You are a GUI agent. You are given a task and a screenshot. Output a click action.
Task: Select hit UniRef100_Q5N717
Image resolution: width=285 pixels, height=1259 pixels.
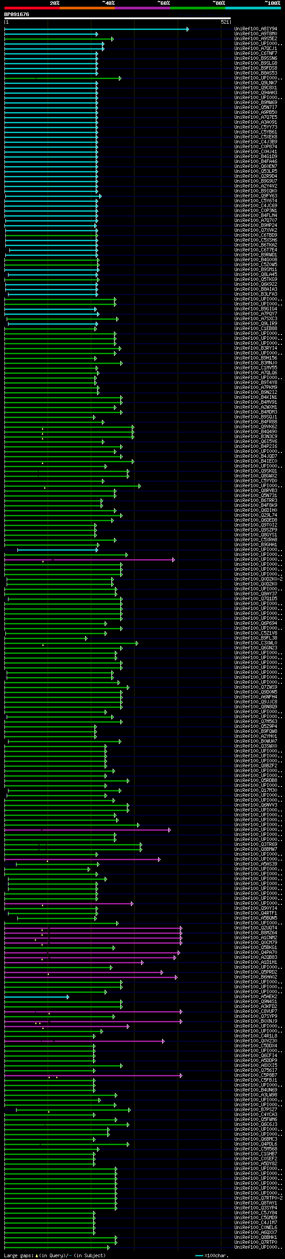(x=255, y=108)
